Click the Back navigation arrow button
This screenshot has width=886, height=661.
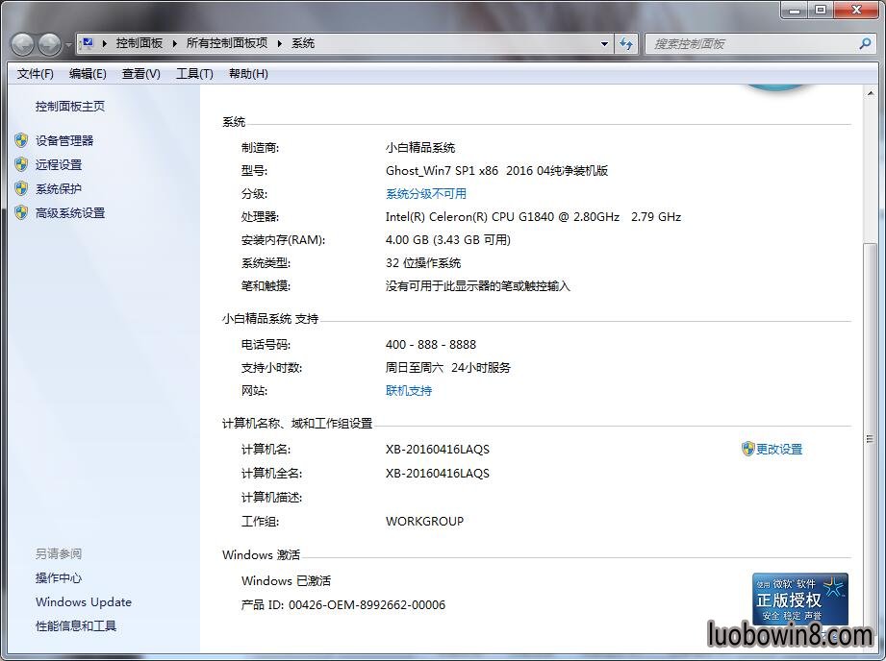(23, 43)
